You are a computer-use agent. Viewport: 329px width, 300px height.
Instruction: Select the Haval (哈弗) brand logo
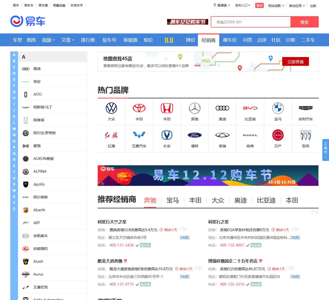coord(250,135)
